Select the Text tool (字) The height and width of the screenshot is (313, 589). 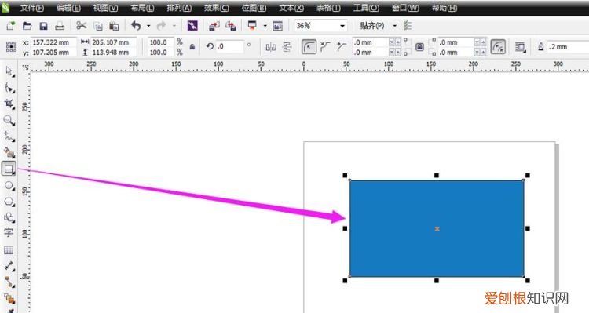(x=9, y=233)
